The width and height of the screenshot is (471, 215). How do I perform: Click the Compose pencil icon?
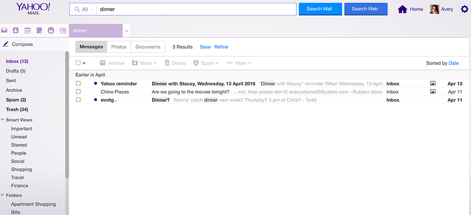[x=6, y=44]
